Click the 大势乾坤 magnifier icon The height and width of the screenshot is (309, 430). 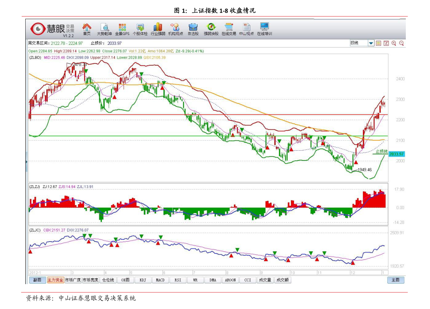[104, 27]
